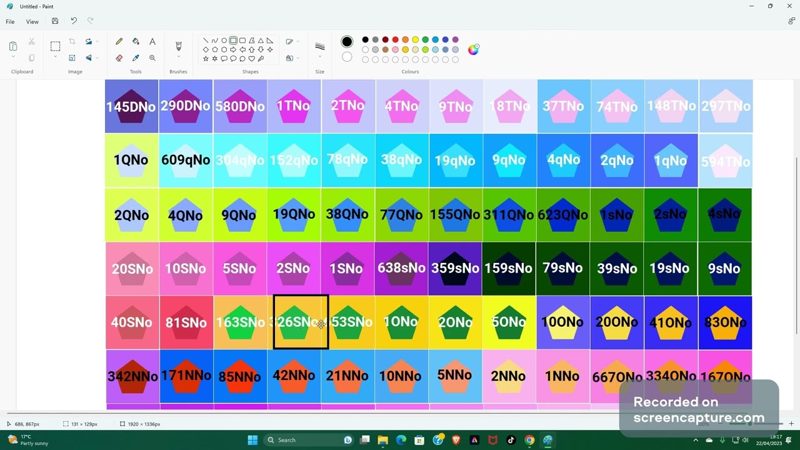Pick the orange colour swatch

[405, 40]
